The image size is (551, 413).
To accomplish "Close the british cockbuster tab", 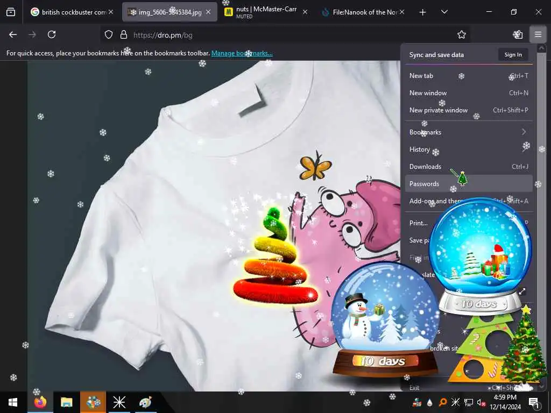I will [x=111, y=12].
